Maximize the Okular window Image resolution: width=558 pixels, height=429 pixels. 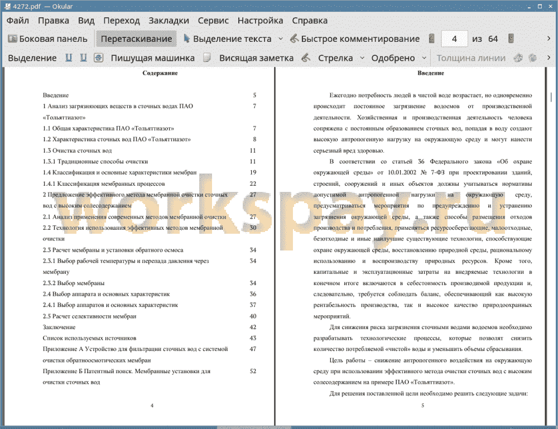(x=540, y=6)
